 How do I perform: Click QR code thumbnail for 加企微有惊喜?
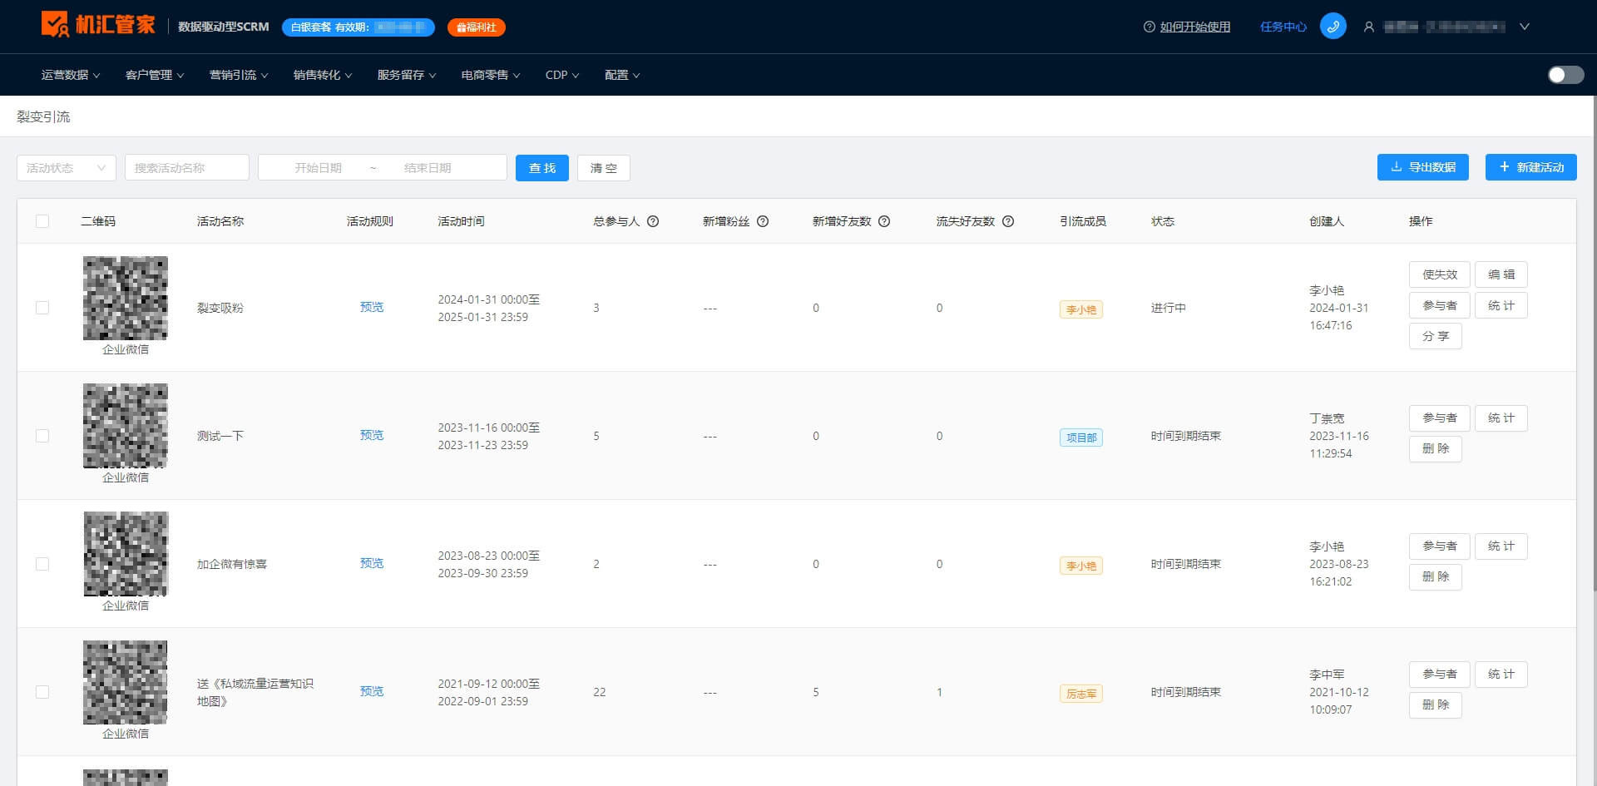(x=126, y=554)
